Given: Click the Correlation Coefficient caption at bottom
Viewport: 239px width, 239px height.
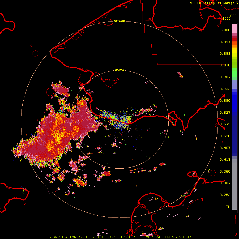Looking at the screenshot, I should click(x=121, y=237).
